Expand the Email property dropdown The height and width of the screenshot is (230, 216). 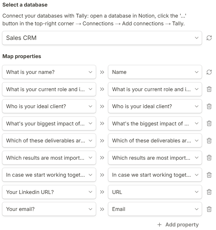pos(155,209)
